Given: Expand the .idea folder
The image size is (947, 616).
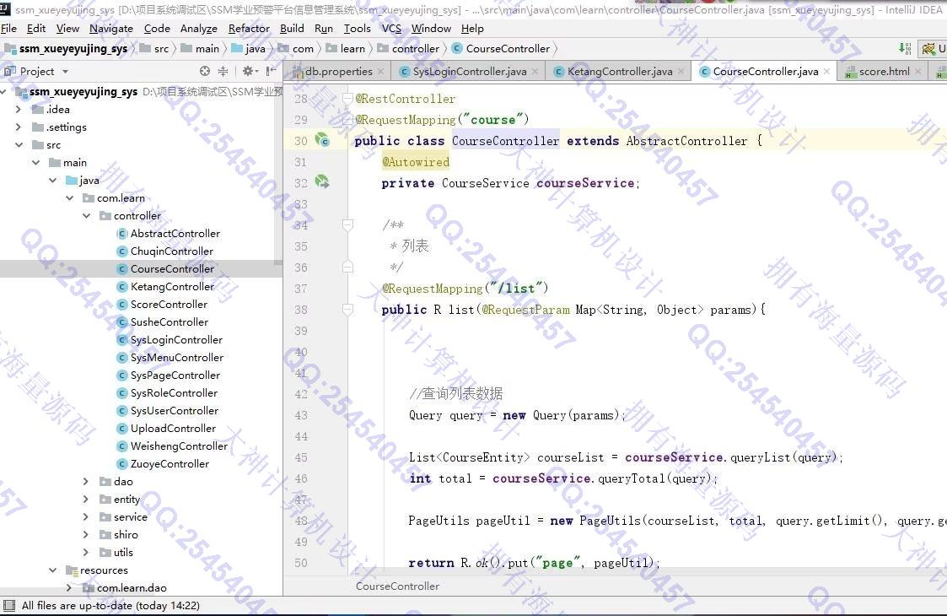Looking at the screenshot, I should click(18, 110).
